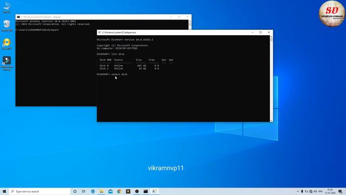Close the diskpart.exe window

(x=269, y=32)
